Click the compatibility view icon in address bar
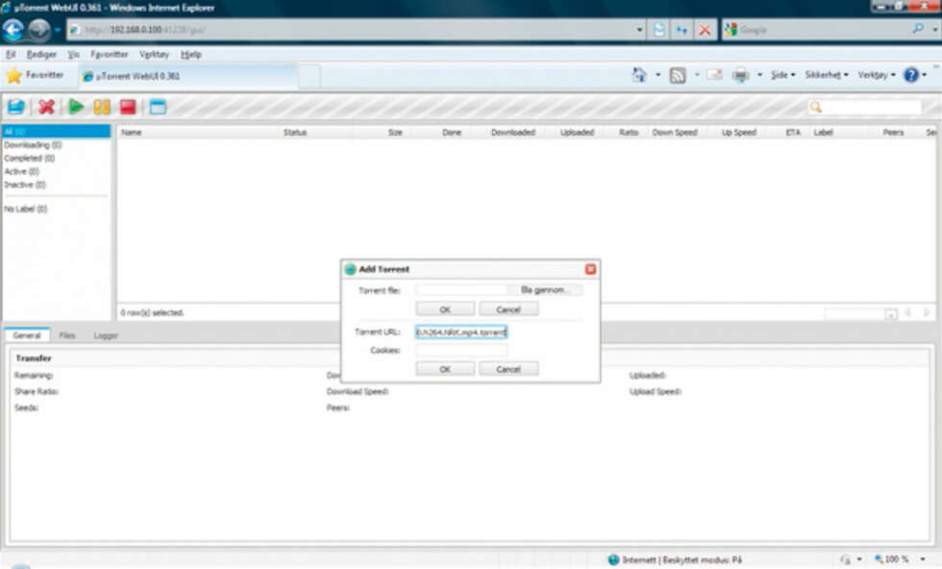The height and width of the screenshot is (569, 942). pos(659,30)
